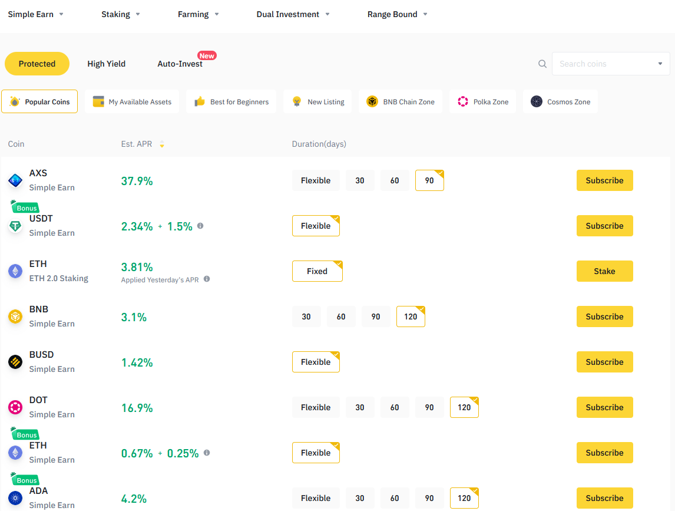
Task: Open the Auto-Invest tab
Action: (180, 64)
